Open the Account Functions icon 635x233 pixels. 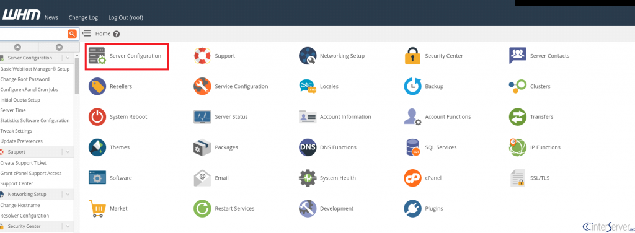point(412,117)
